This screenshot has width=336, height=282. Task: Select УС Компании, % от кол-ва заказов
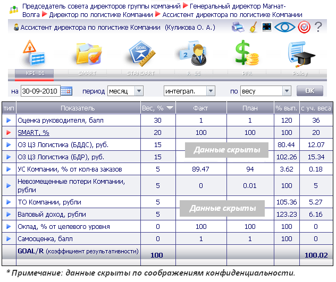(70, 169)
